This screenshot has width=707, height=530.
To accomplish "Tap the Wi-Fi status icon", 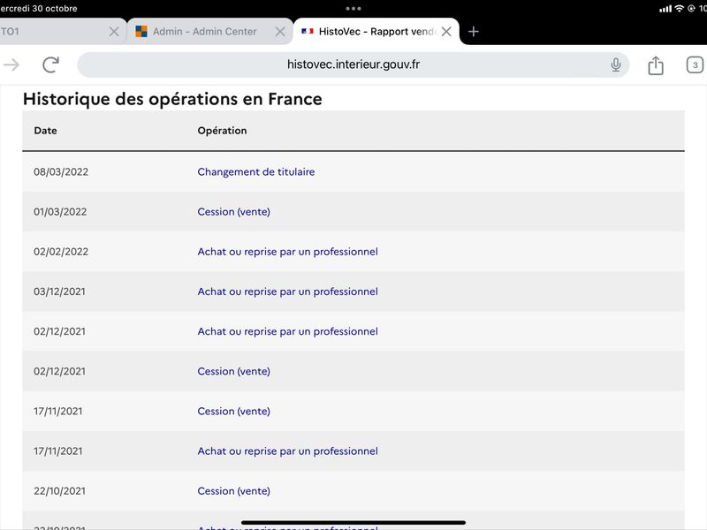I will point(679,9).
